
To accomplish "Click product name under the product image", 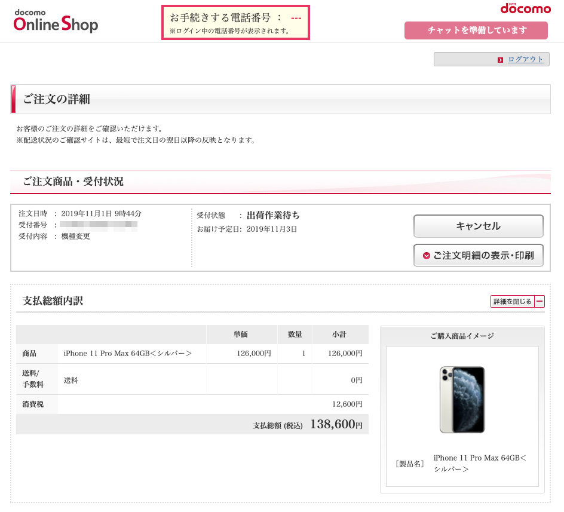I will click(480, 464).
